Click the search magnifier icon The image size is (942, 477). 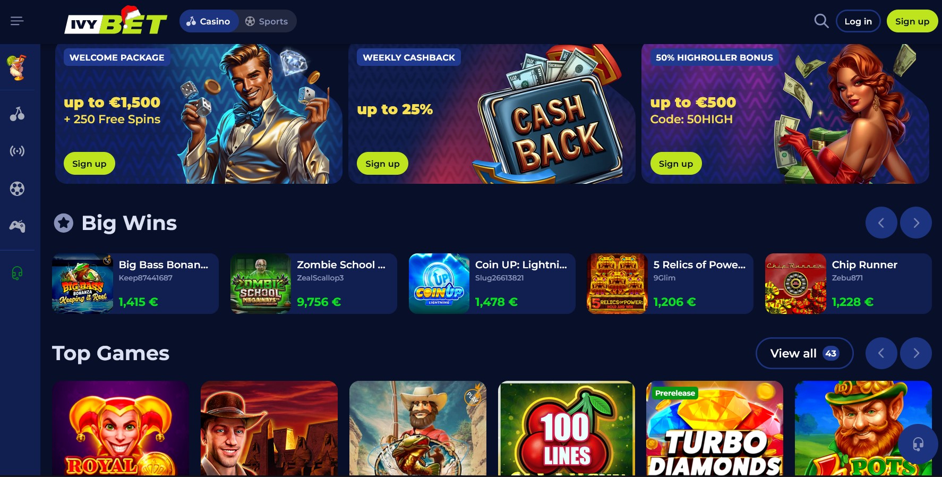821,21
